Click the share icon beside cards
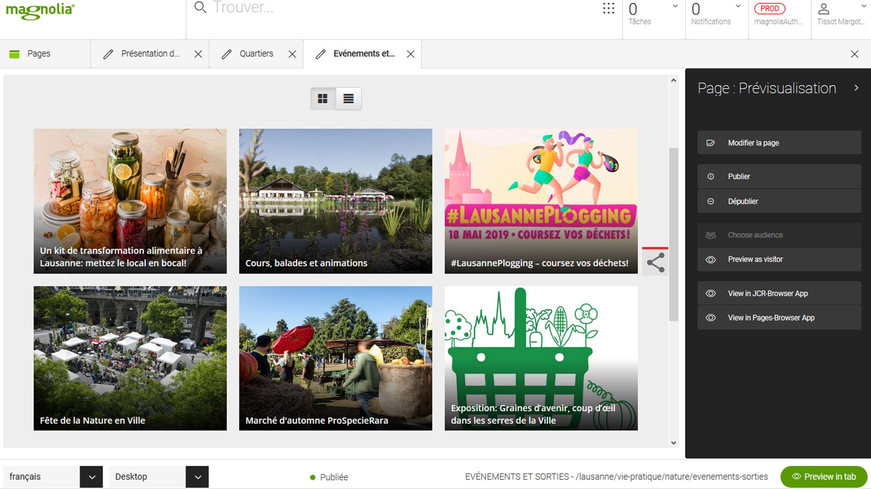The image size is (871, 489). click(x=655, y=263)
